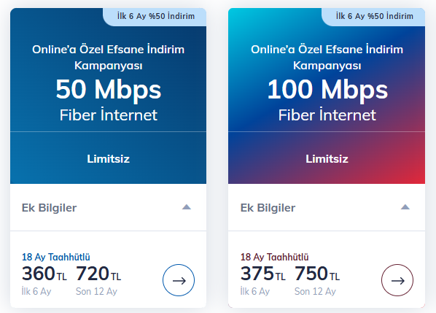Collapse Ek Bilgiler triangle on 50 Mbps card
This screenshot has width=436, height=313.
coord(187,207)
